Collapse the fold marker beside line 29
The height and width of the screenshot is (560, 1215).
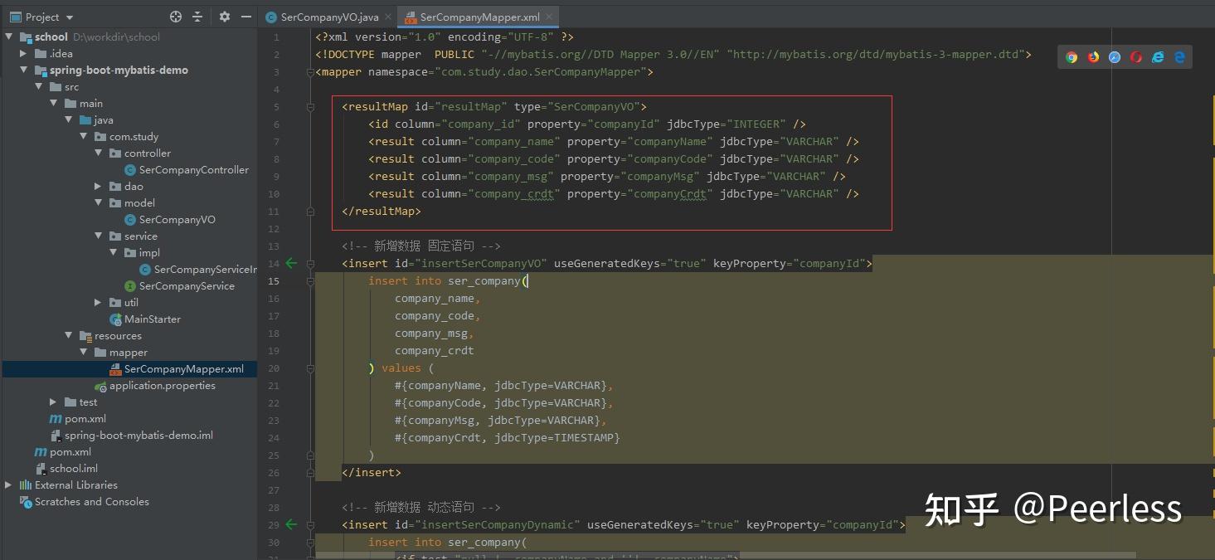310,524
